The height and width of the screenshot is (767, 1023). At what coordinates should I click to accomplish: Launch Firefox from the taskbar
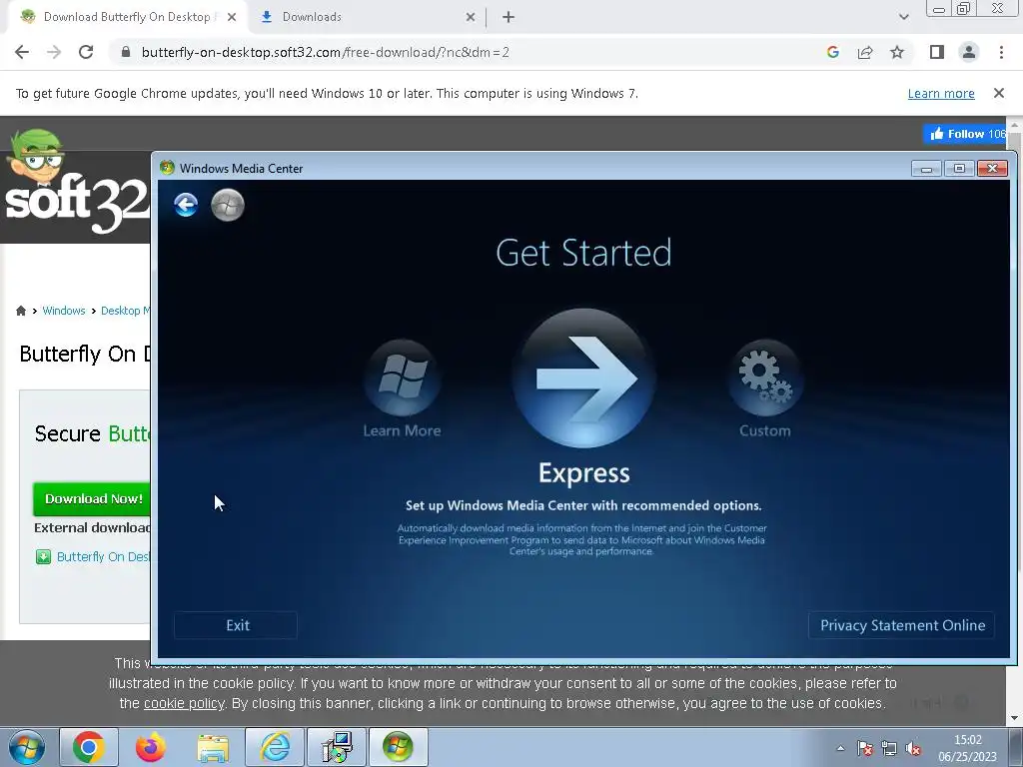click(x=151, y=747)
